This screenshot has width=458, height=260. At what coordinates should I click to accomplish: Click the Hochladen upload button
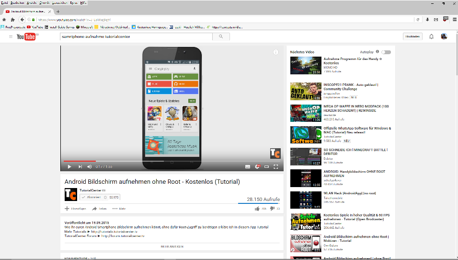(x=412, y=36)
